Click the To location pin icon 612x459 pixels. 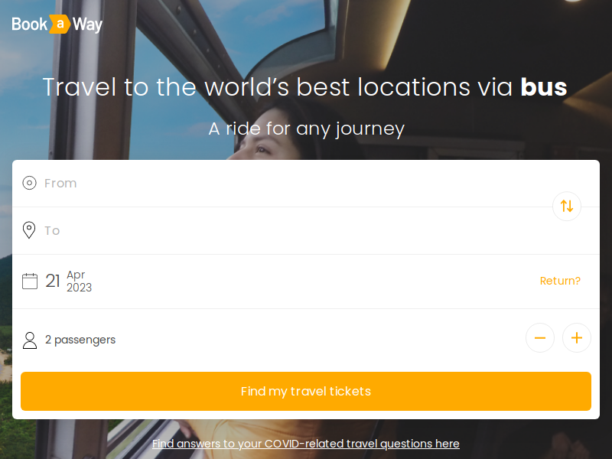click(x=29, y=230)
